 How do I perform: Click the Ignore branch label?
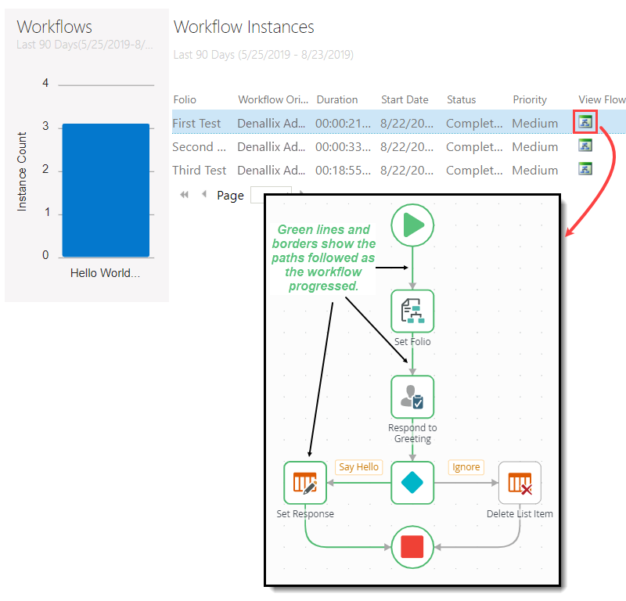click(x=466, y=466)
